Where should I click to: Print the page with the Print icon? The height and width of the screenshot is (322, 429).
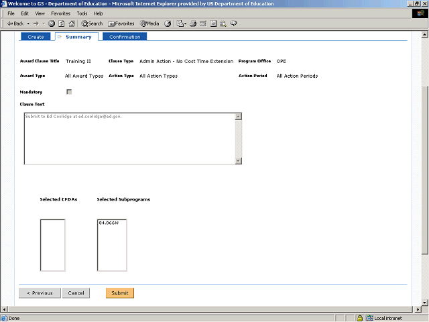(x=193, y=23)
